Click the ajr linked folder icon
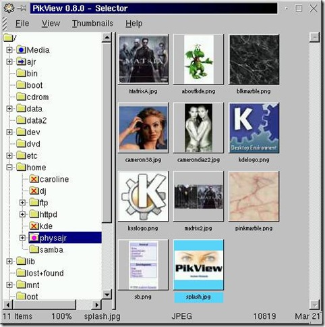 click(x=21, y=61)
